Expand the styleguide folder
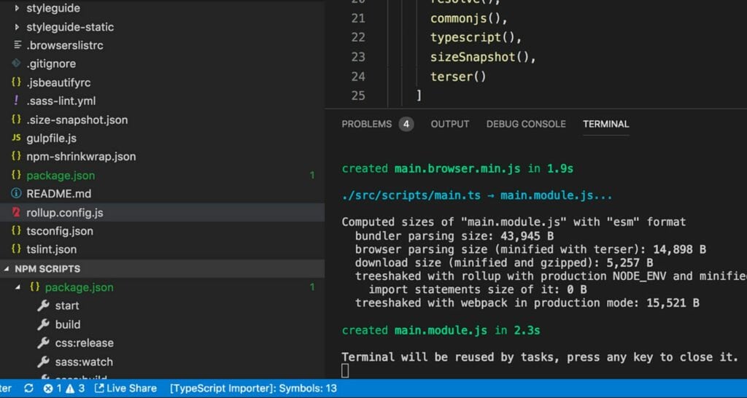 pos(18,8)
